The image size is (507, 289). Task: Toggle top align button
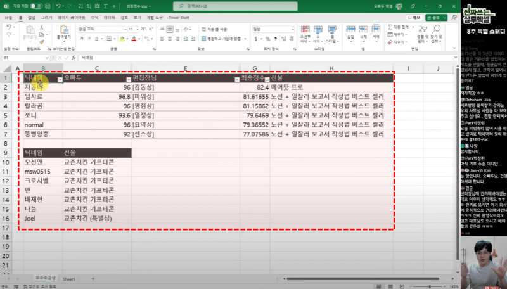(x=162, y=29)
